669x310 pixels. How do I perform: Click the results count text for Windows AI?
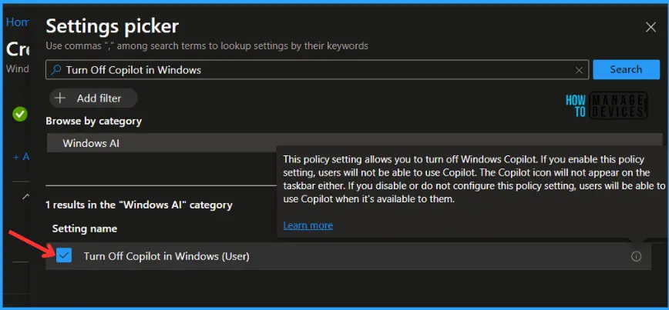[139, 205]
